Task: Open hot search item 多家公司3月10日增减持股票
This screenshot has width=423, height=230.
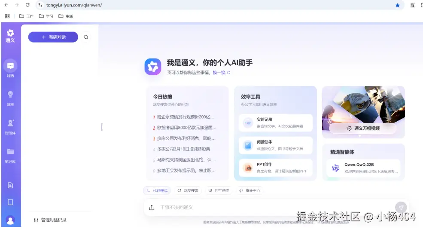Action: pyautogui.click(x=182, y=149)
